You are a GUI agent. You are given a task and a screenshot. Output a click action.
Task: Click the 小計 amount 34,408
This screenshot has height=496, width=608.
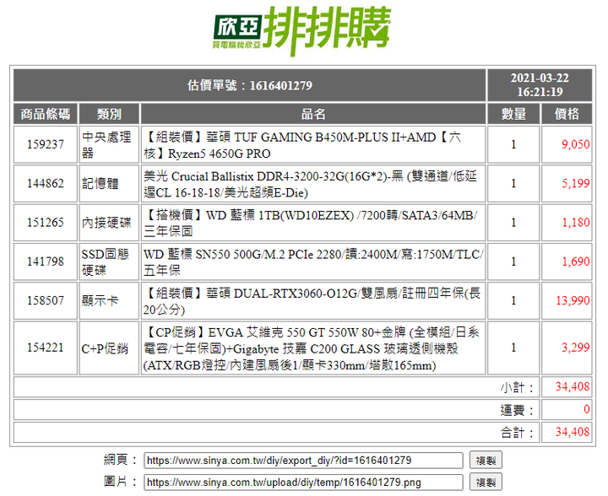coord(573,387)
